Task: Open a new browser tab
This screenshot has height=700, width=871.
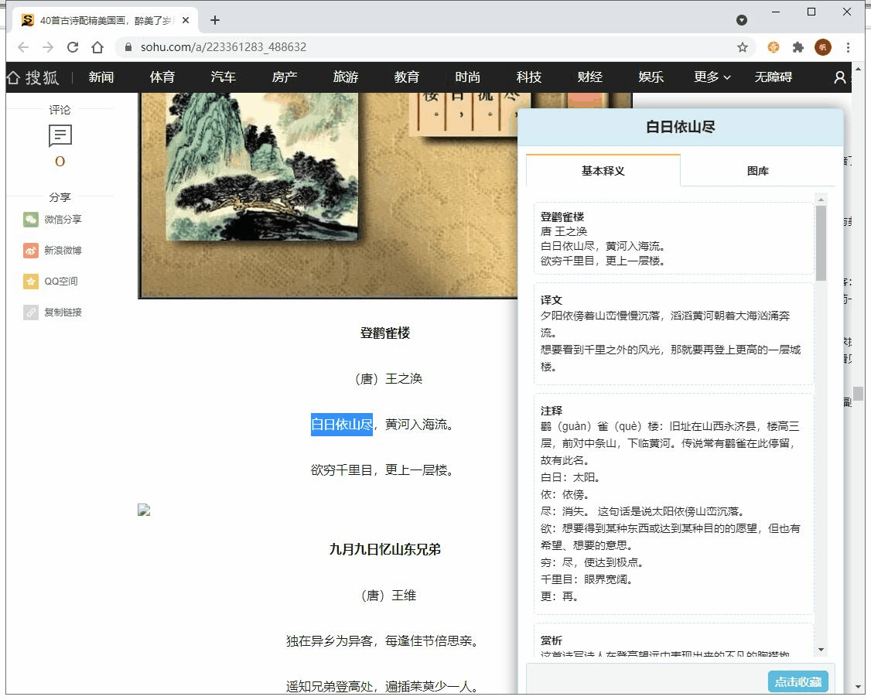Action: tap(215, 21)
